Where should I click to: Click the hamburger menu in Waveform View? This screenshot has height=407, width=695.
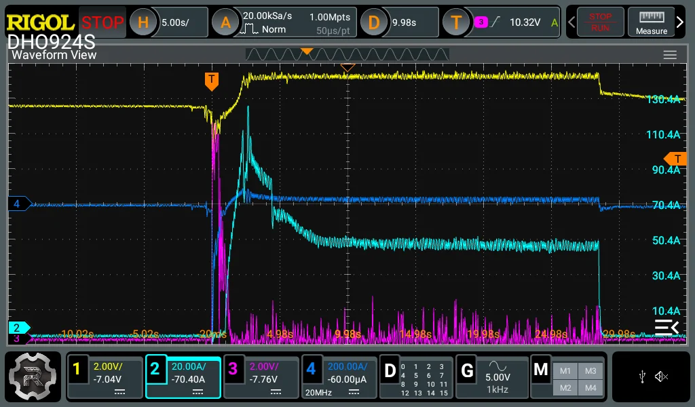(670, 55)
